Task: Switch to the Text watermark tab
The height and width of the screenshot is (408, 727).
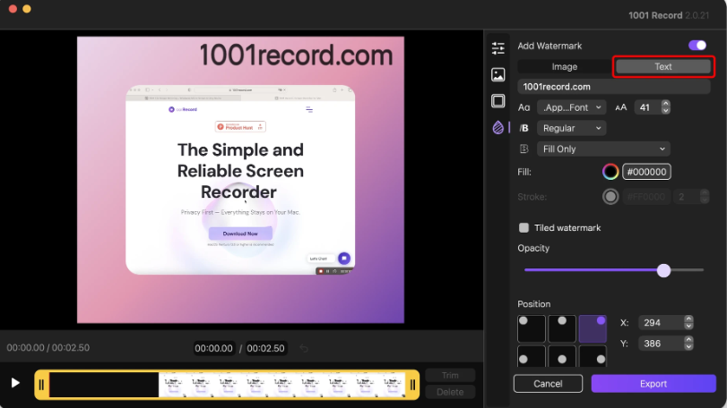Action: coord(663,66)
